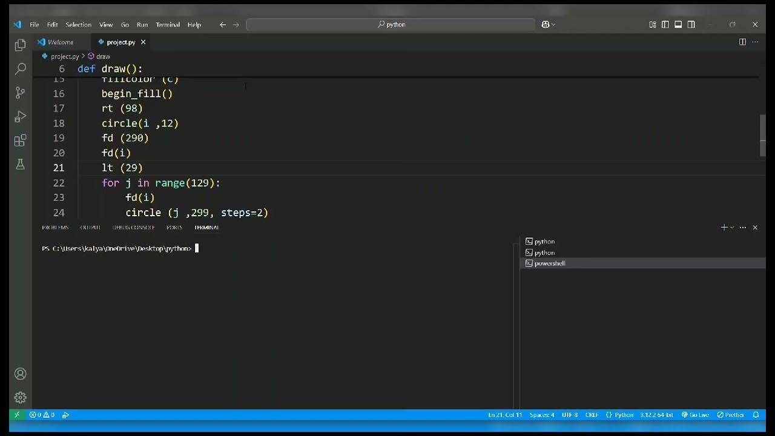Click the draw symbol in breadcrumb
The width and height of the screenshot is (775, 436).
tap(103, 56)
